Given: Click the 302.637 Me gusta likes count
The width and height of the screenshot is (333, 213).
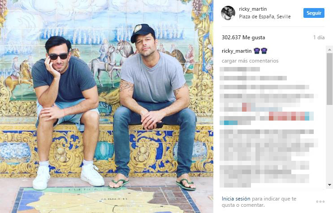Looking at the screenshot, I should [243, 38].
